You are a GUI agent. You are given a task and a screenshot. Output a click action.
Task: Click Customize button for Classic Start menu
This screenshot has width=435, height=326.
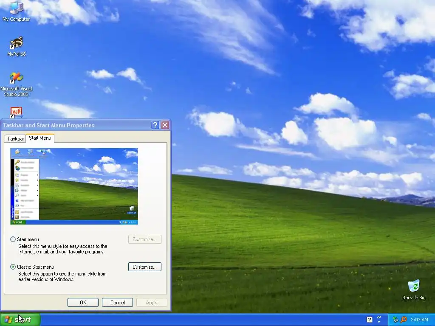(144, 267)
